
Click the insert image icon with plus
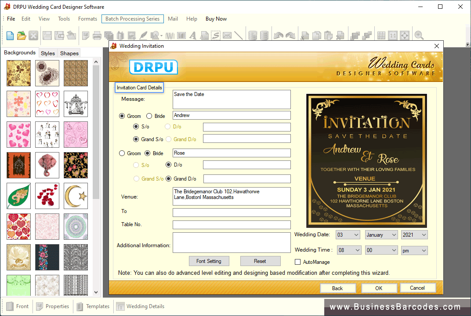pos(131,36)
